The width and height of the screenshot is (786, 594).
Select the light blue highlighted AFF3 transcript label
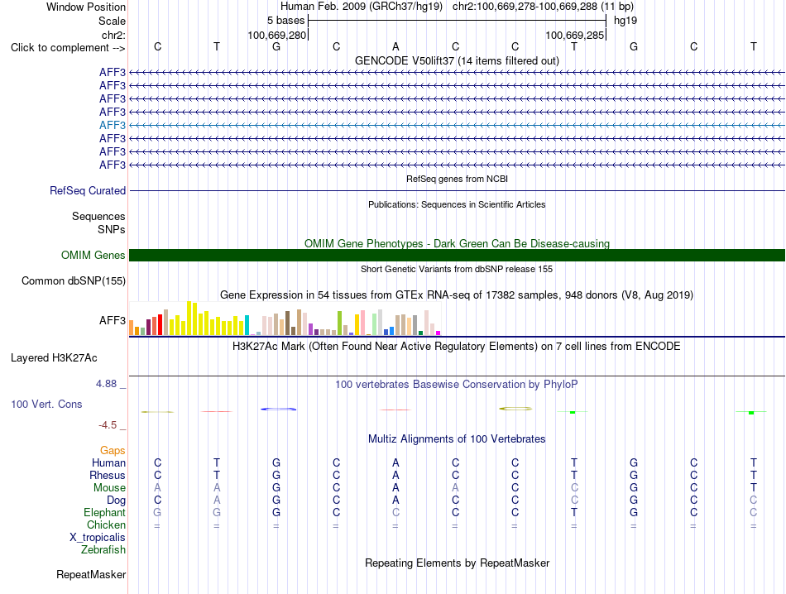(113, 125)
